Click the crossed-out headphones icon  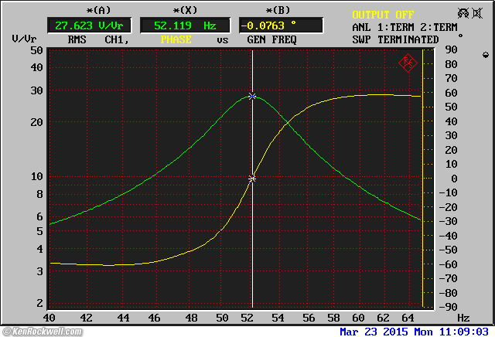pos(463,13)
